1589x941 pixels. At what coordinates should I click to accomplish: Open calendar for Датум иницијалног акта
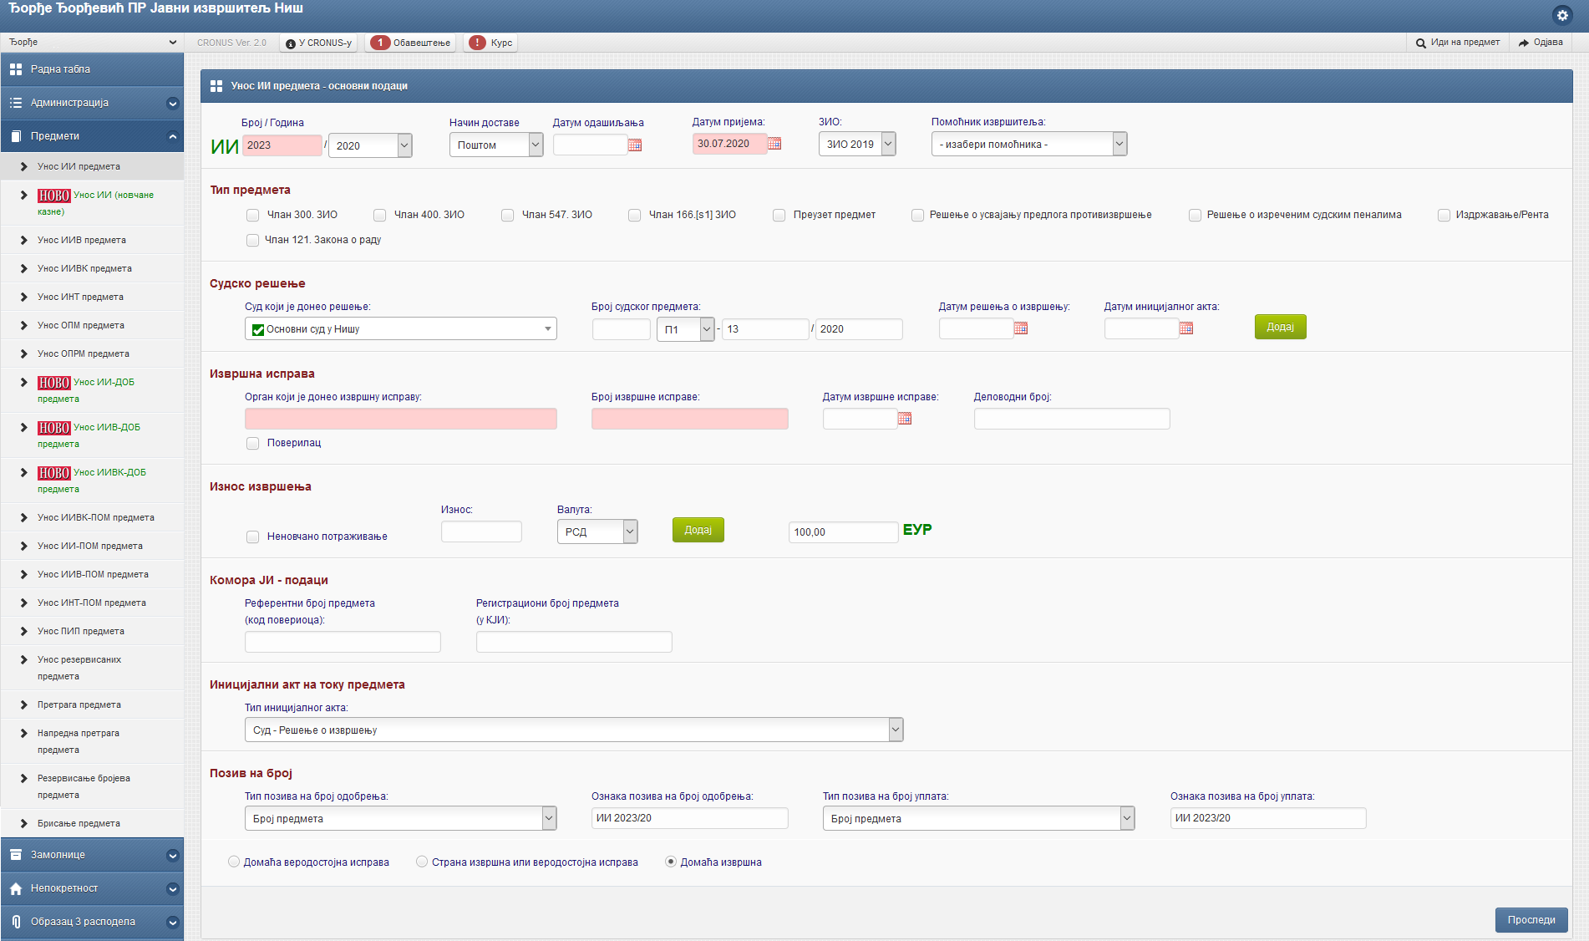[1186, 328]
